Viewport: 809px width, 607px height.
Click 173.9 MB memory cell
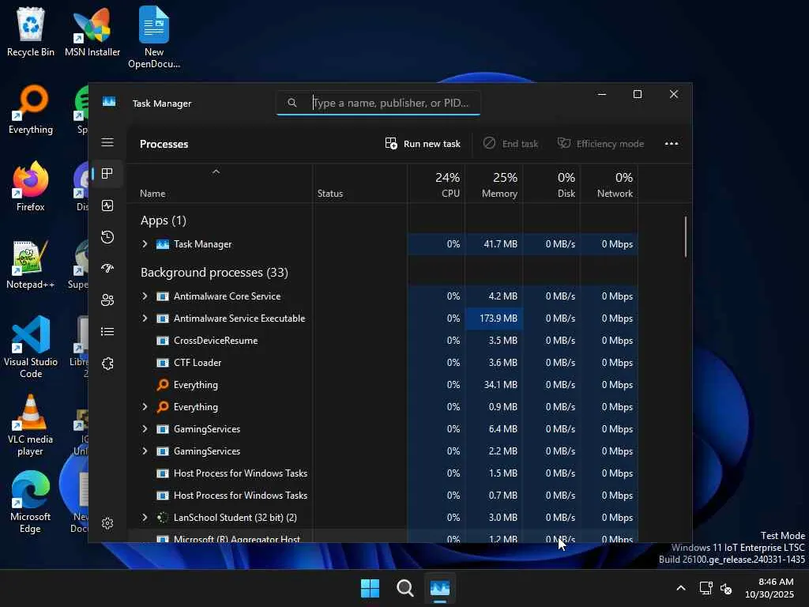[494, 318]
